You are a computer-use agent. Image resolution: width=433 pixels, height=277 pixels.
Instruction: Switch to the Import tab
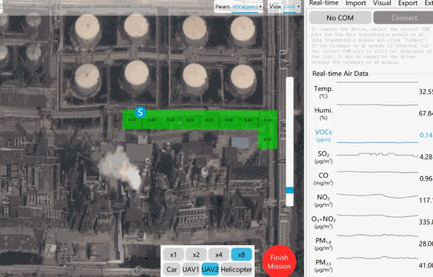pyautogui.click(x=355, y=3)
